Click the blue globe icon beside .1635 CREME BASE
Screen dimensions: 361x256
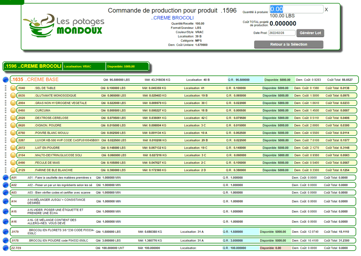point(5,80)
